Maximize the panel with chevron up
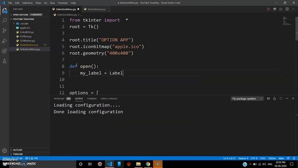Viewport: 298px width, 168px height. (x=287, y=98)
